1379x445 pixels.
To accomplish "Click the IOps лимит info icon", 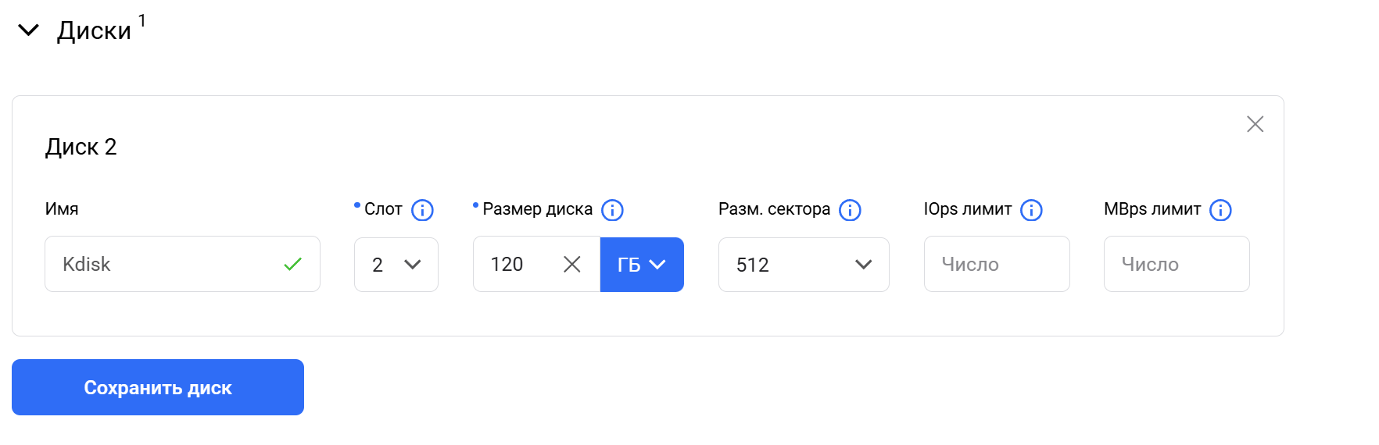I will (1031, 210).
